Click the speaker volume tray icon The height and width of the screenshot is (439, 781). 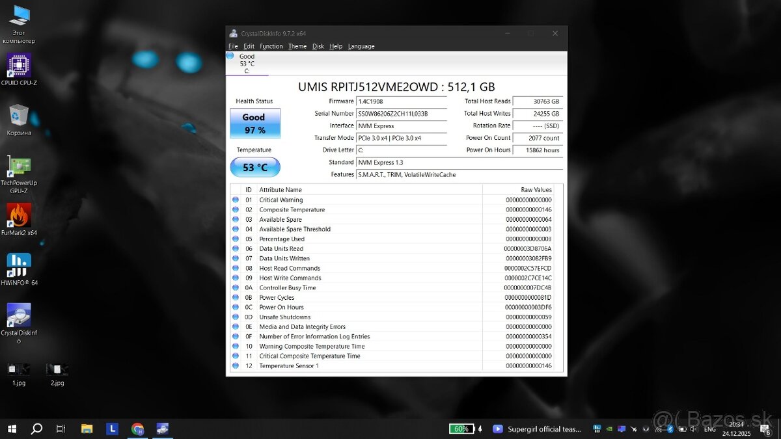(x=693, y=429)
